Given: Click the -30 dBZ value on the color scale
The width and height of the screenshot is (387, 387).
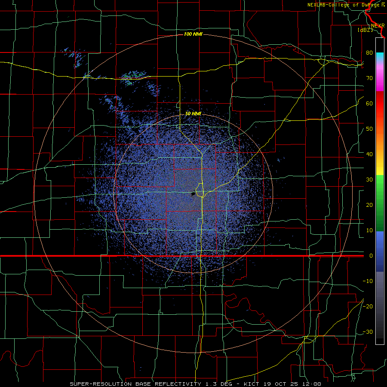Looking at the screenshot, I should [x=368, y=332].
